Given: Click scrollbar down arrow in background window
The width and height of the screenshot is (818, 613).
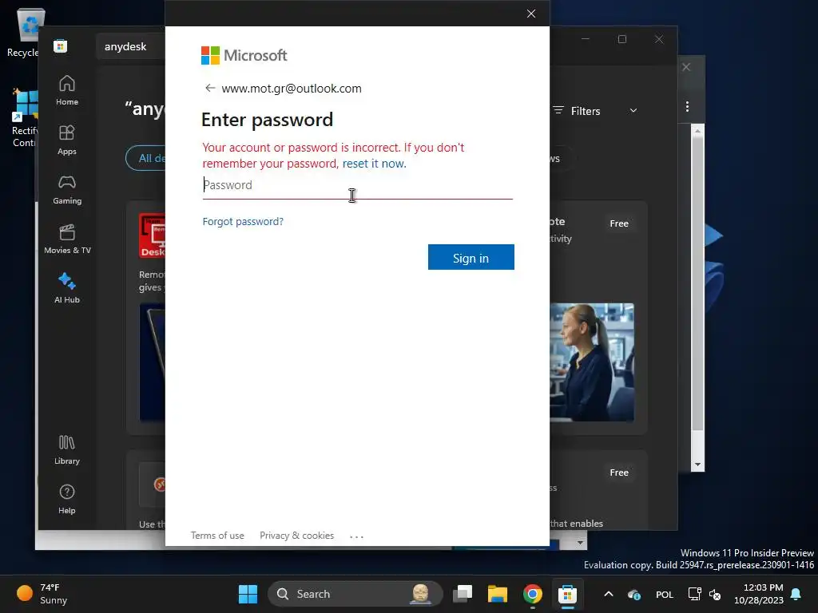Looking at the screenshot, I should (697, 465).
